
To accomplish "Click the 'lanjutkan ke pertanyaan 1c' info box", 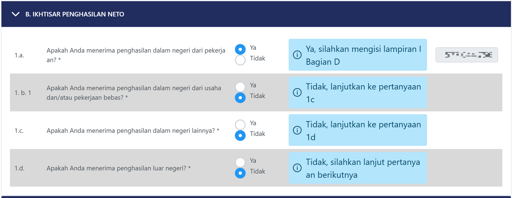I will pyautogui.click(x=363, y=93).
